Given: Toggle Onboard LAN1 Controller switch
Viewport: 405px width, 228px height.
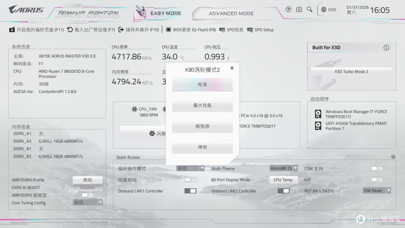Looking at the screenshot, I should (x=190, y=191).
